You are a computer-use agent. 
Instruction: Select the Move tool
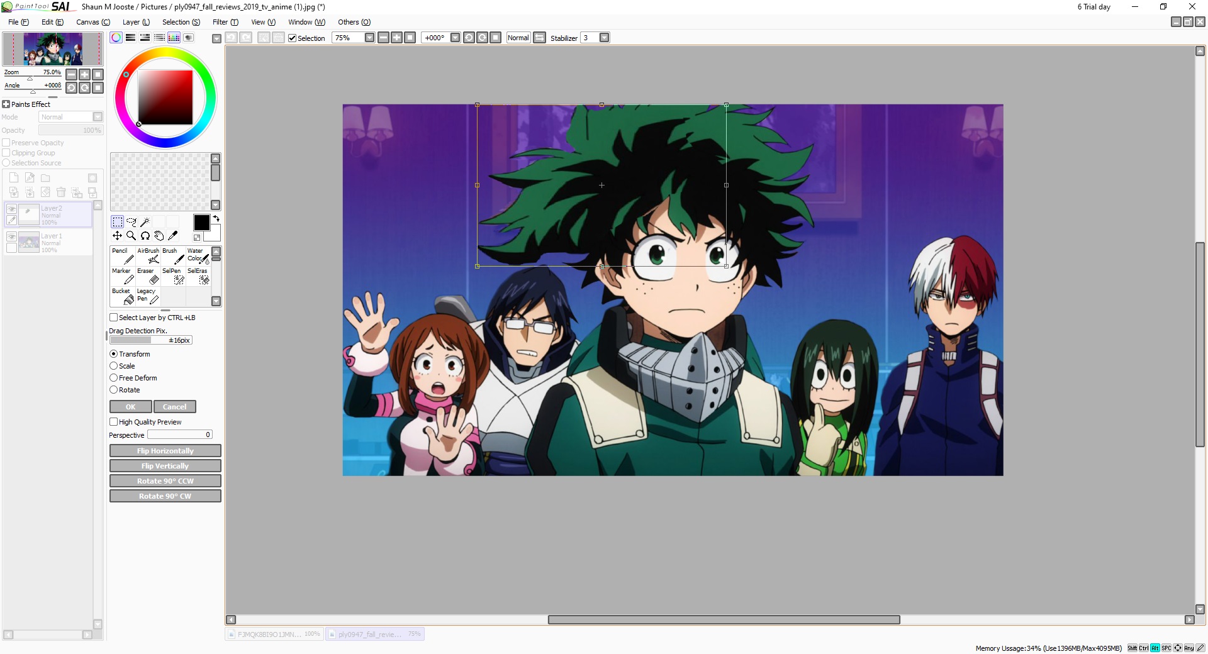coord(117,235)
